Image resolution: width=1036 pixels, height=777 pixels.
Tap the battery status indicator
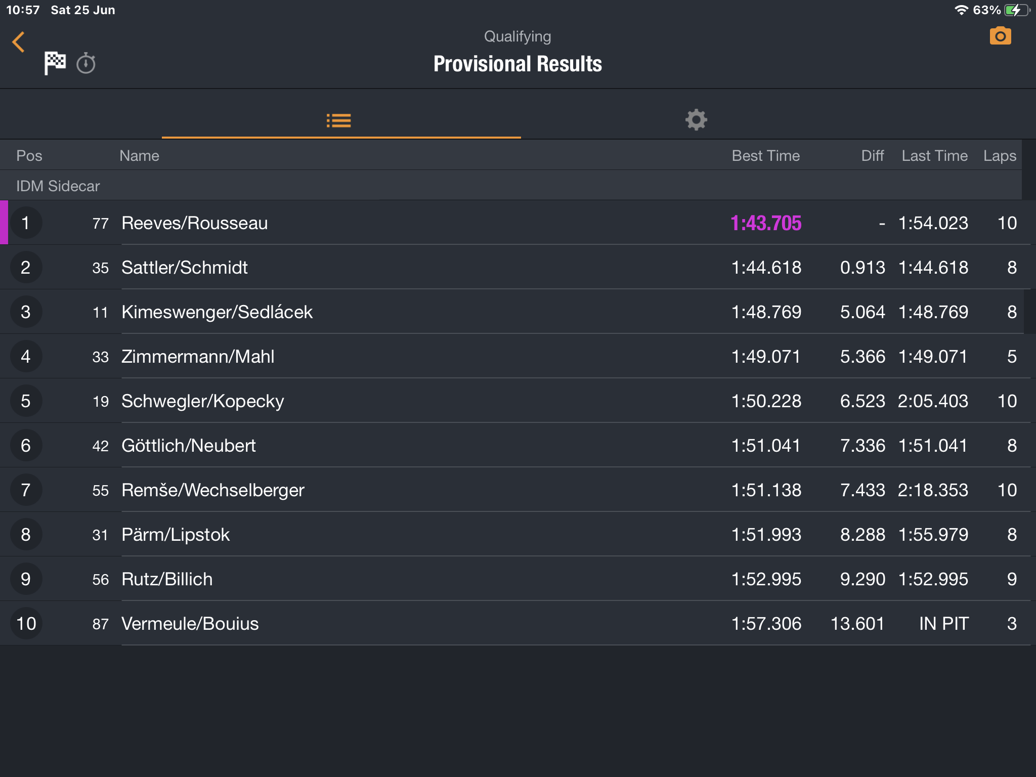click(x=1017, y=10)
